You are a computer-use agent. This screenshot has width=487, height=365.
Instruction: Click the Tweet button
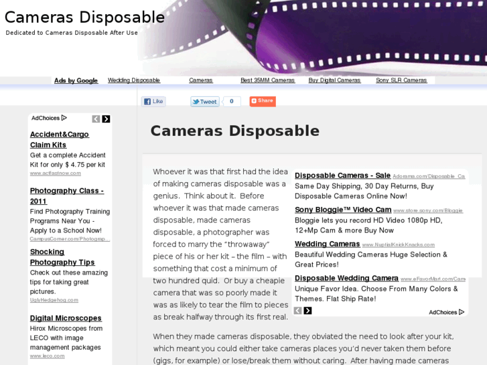coord(205,102)
